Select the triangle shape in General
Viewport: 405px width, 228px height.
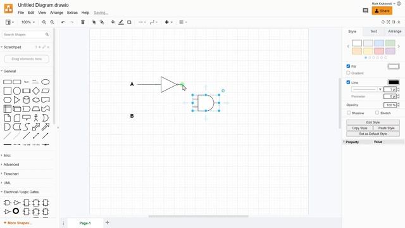click(x=17, y=100)
